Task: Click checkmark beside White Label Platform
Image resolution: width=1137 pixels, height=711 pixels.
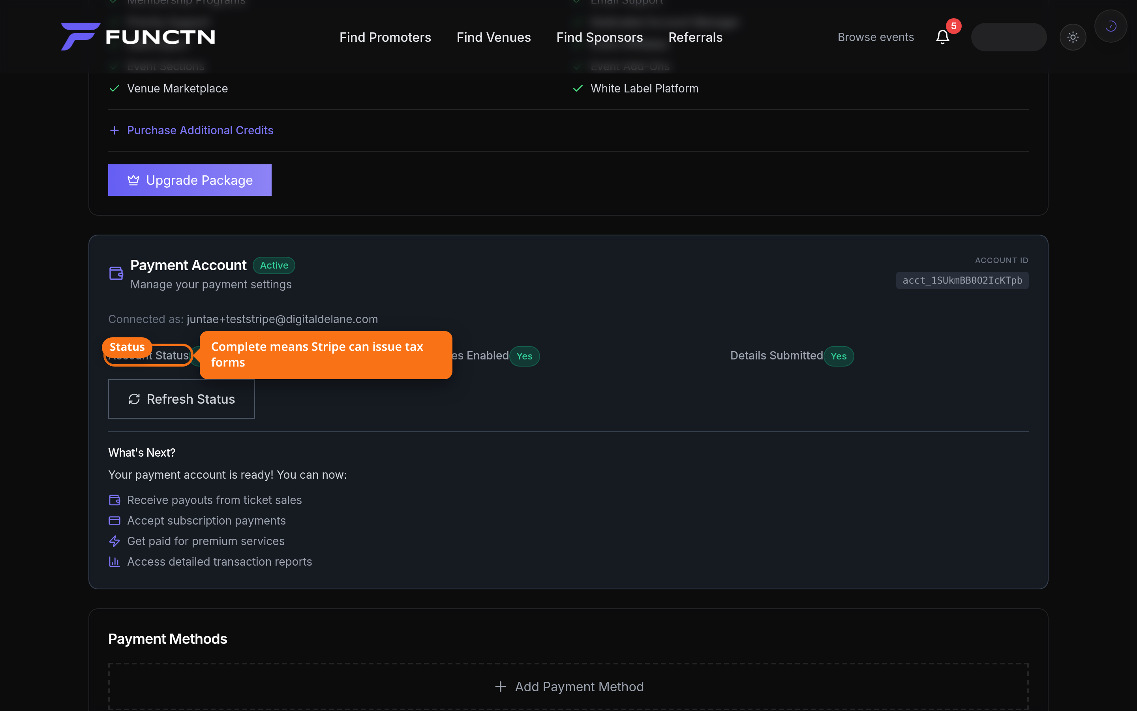Action: tap(578, 88)
